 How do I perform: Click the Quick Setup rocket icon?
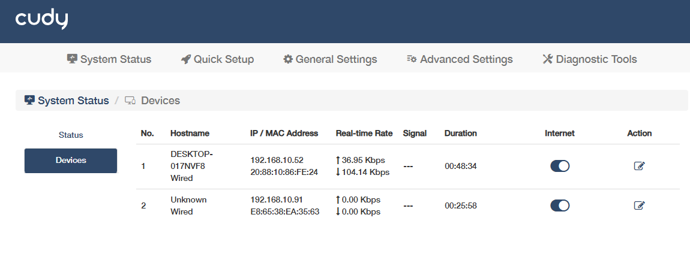(185, 59)
